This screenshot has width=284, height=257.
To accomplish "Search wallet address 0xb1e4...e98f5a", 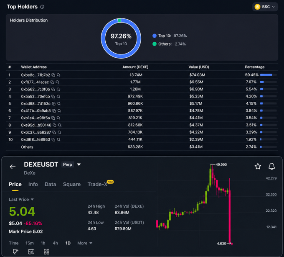I will tap(58, 118).
